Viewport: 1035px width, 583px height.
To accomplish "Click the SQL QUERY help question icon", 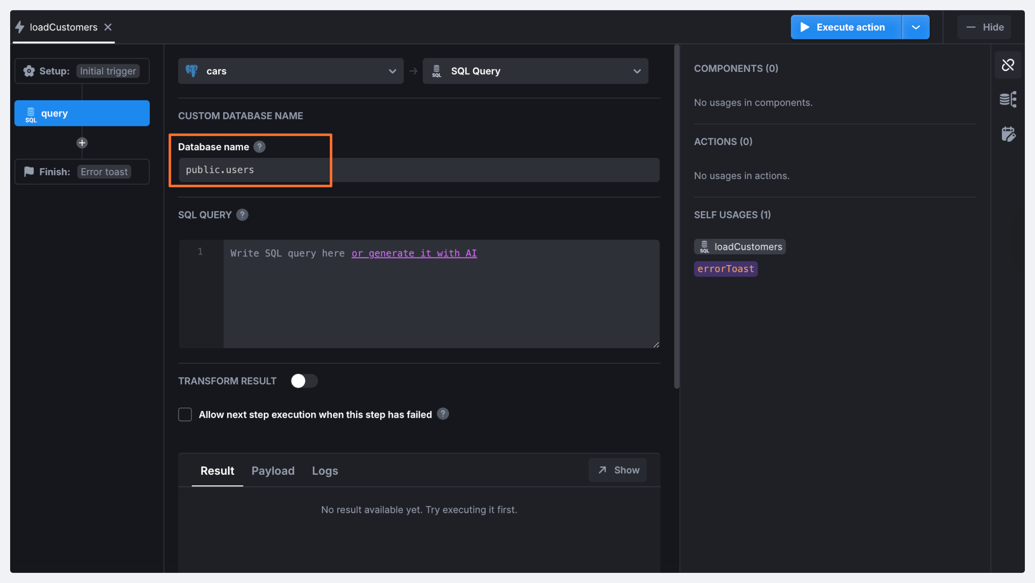I will click(242, 215).
